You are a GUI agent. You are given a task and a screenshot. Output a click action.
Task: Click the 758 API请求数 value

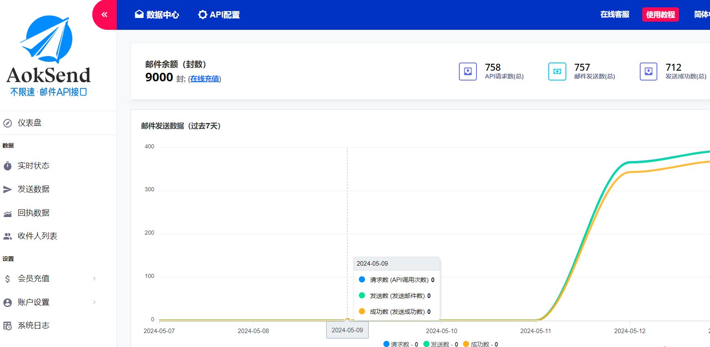pyautogui.click(x=493, y=67)
